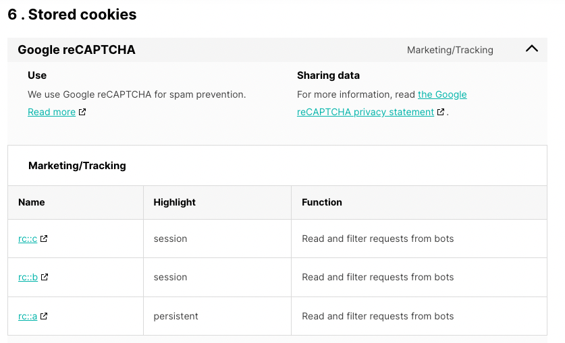Open the rc::b cookie link
Image resolution: width=565 pixels, height=343 pixels.
tap(28, 277)
